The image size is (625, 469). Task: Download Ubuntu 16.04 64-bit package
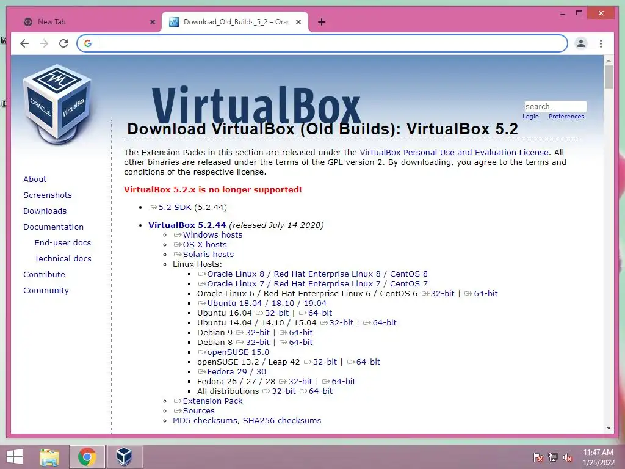pos(316,313)
